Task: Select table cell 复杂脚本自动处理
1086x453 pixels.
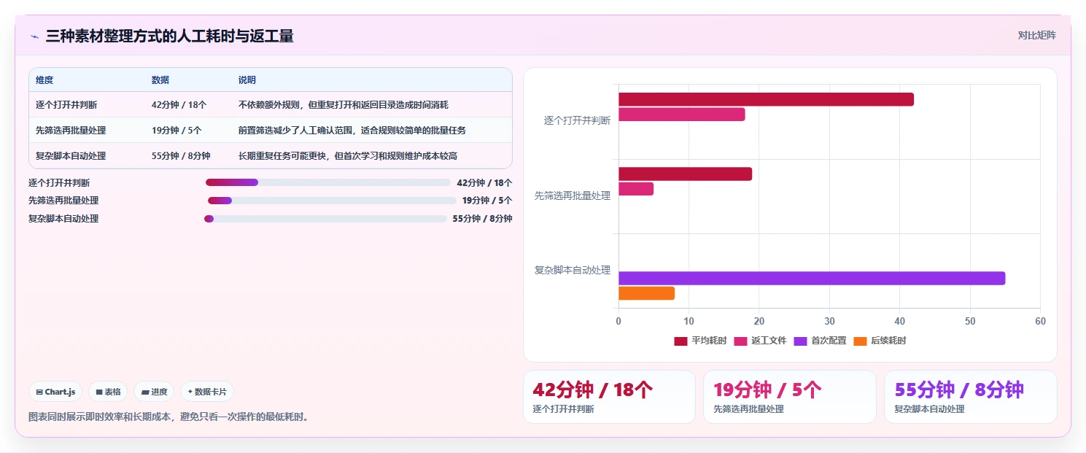Action: pos(71,156)
